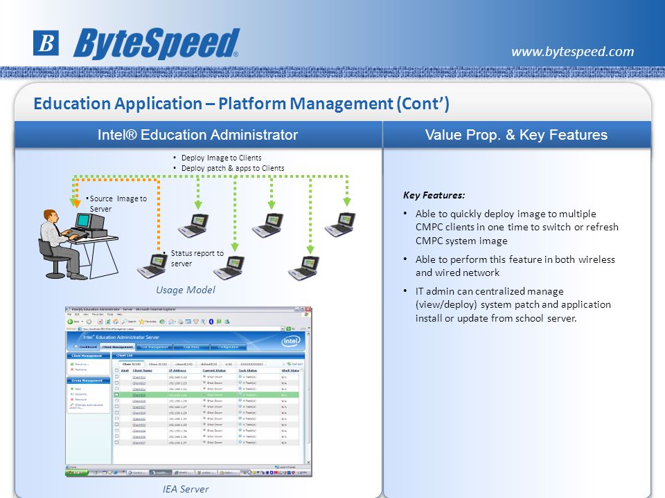The height and width of the screenshot is (498, 665).
Task: Tick the checkbox on the green highlighted row
Action: tap(116, 395)
